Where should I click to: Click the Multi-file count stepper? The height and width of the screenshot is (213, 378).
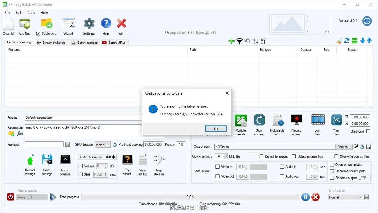(225, 156)
